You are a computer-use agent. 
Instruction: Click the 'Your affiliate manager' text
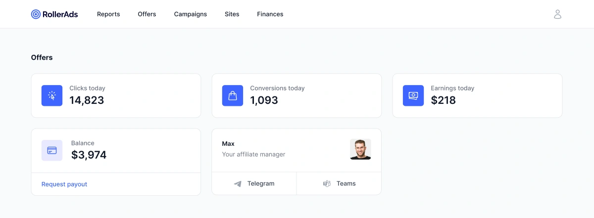click(x=253, y=154)
